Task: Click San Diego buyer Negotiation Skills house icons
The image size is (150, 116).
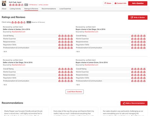Action: click(138, 45)
